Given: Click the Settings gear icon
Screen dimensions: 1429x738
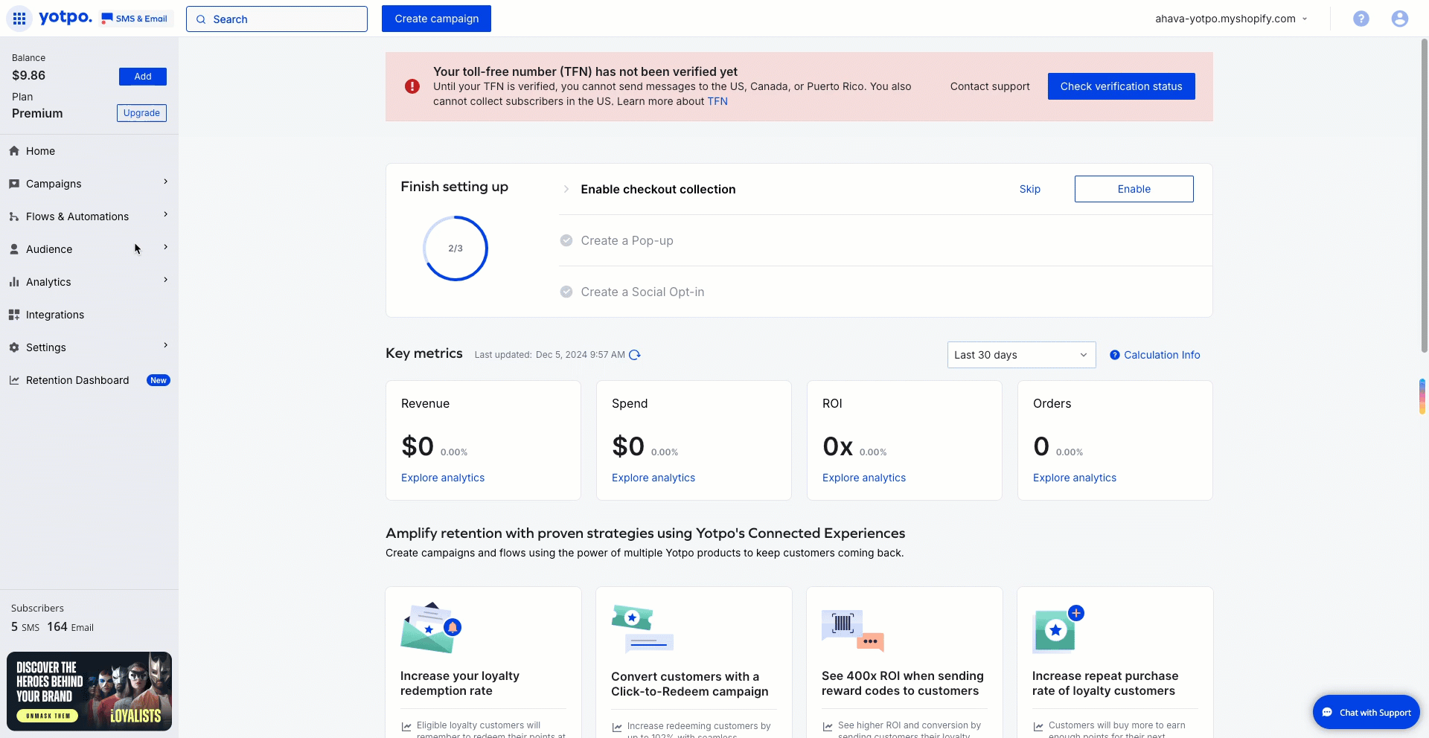Looking at the screenshot, I should coord(14,347).
